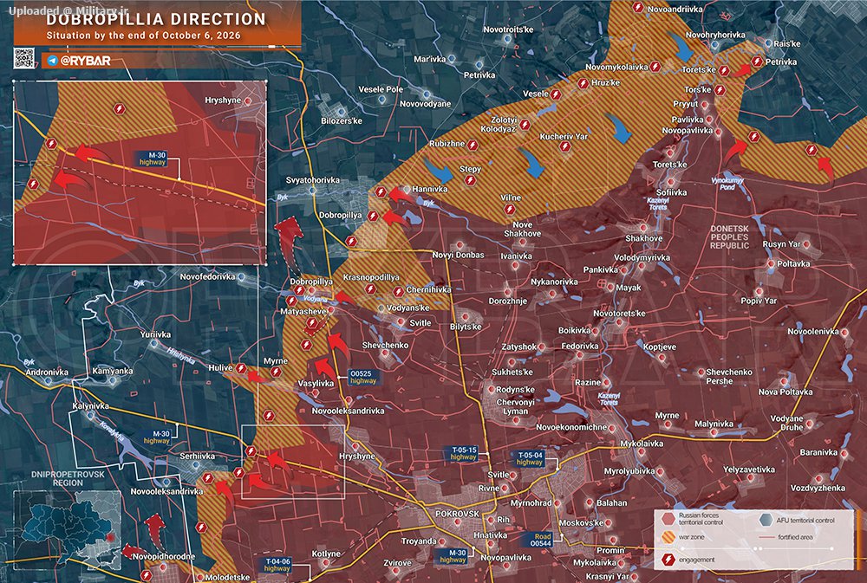Select the Vynokurnyy Pond label

click(x=727, y=184)
